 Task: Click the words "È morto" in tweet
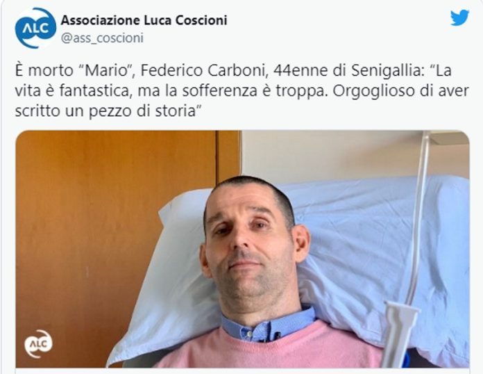(44, 70)
